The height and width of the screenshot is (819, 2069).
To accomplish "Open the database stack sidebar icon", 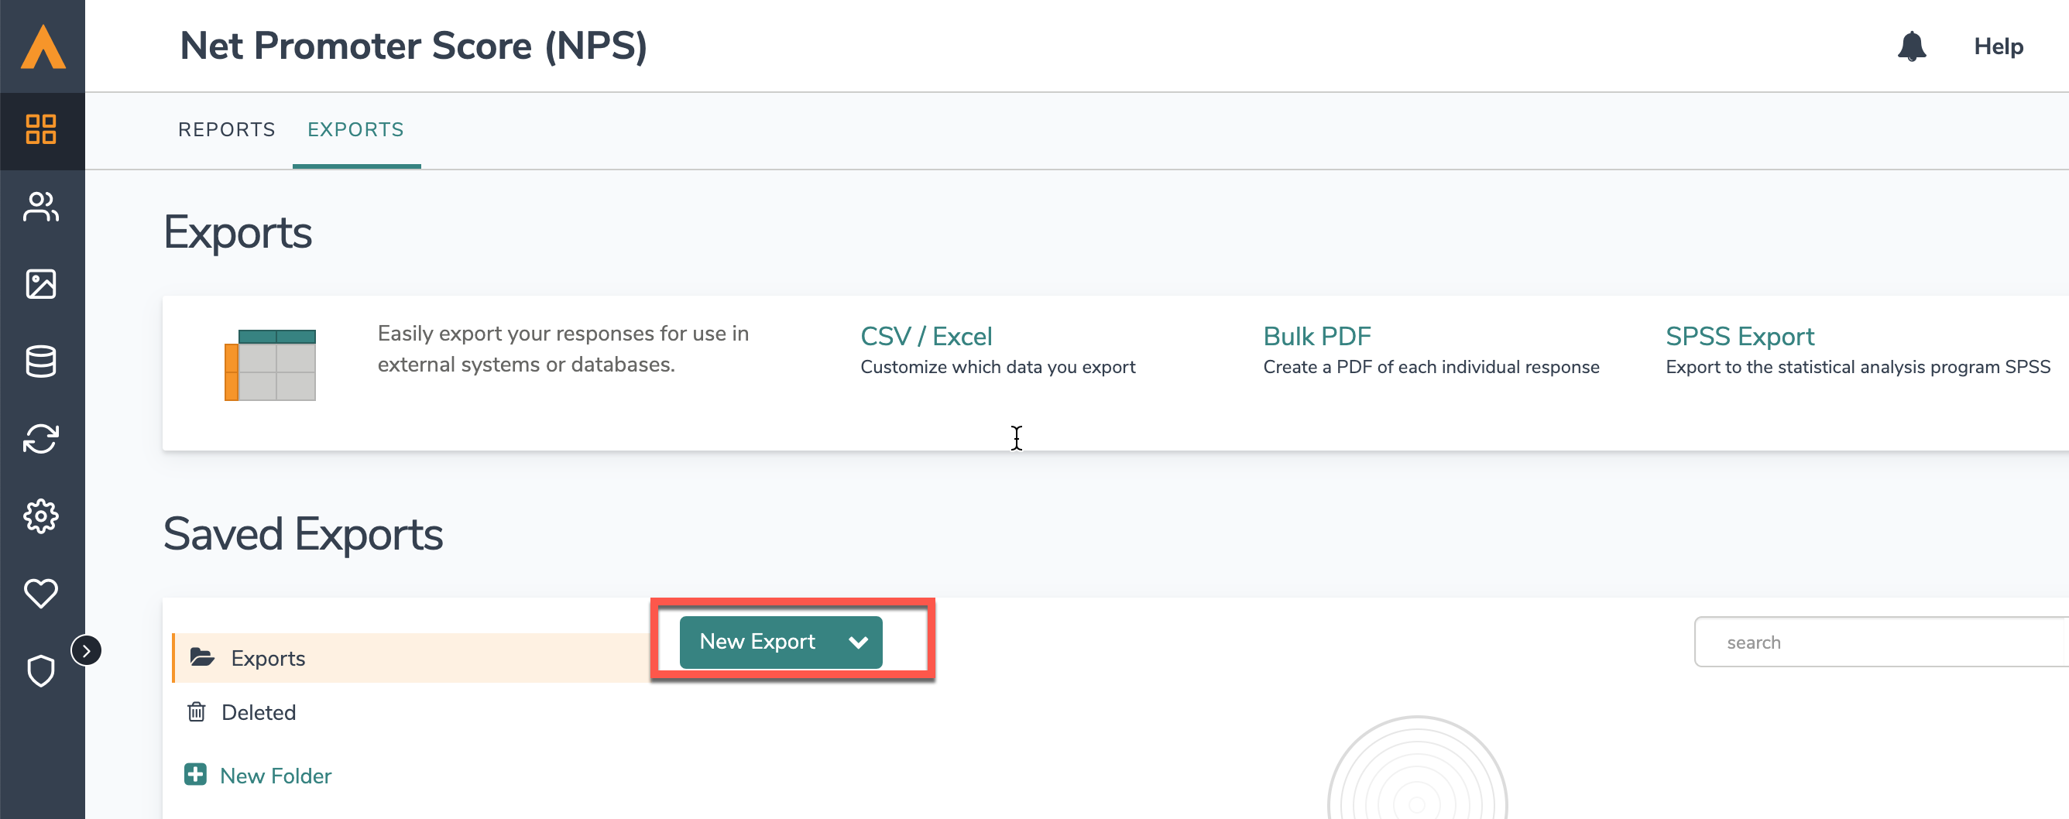I will point(41,362).
